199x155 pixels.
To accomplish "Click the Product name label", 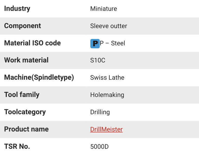I will pyautogui.click(x=26, y=129).
